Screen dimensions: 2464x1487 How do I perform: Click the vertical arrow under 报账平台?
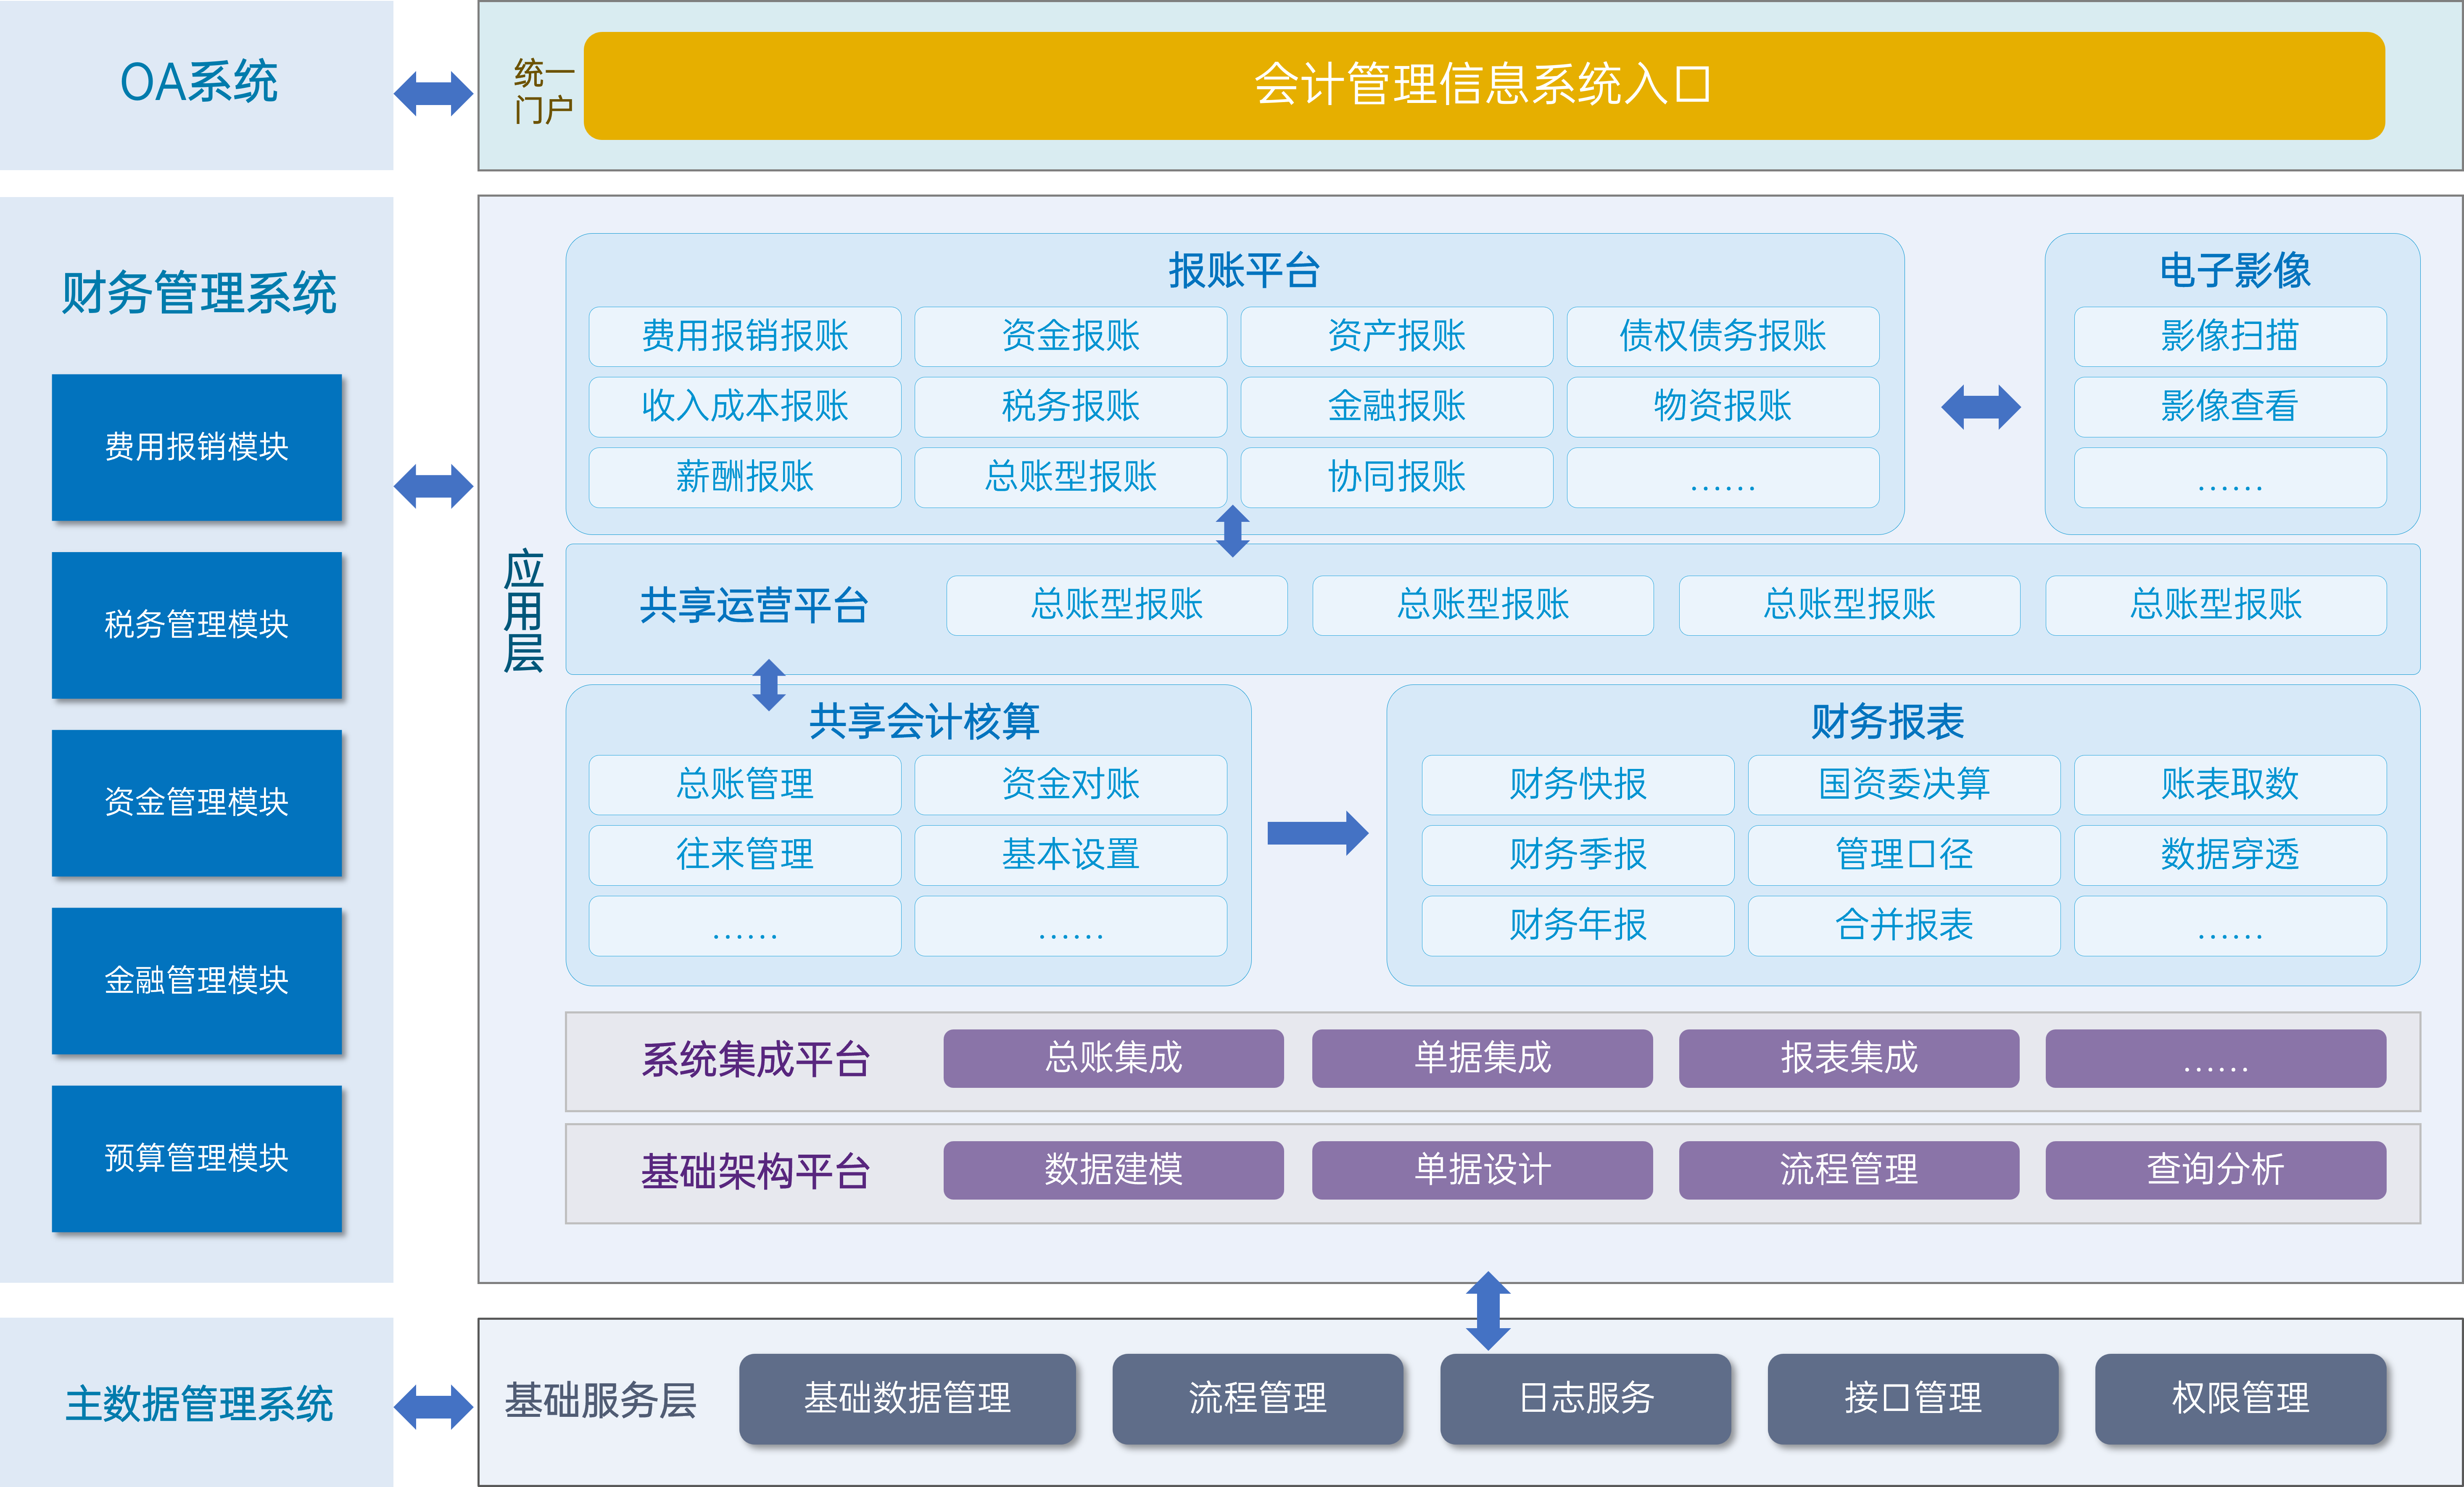point(1232,530)
